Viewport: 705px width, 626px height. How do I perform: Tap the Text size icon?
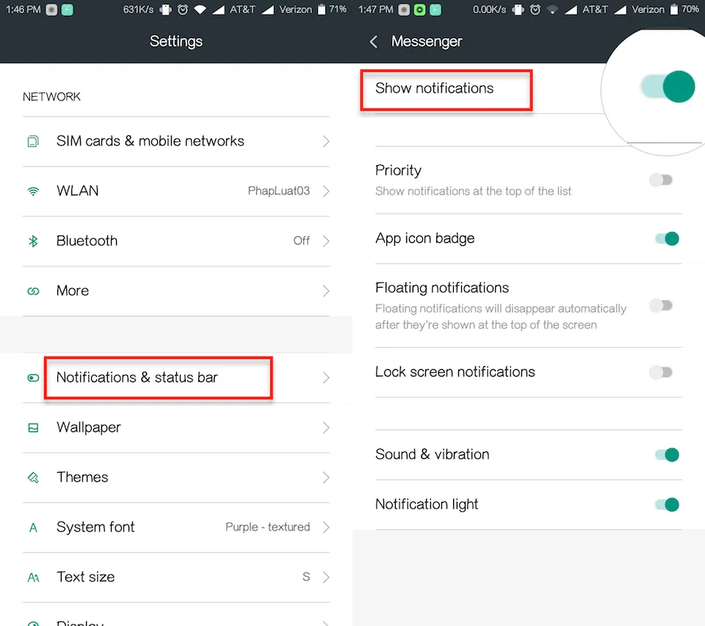(x=33, y=578)
